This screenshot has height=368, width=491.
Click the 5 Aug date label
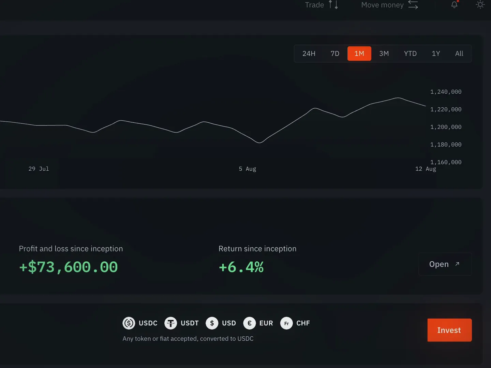pyautogui.click(x=248, y=169)
